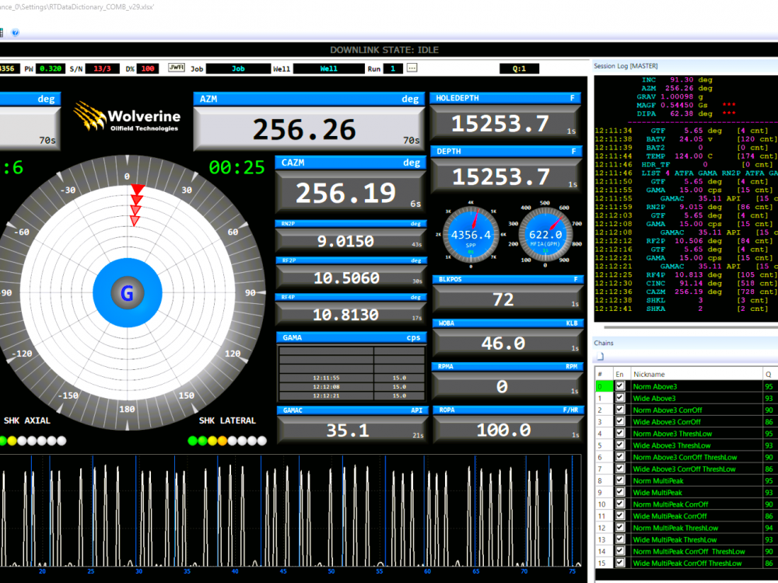778x583 pixels.
Task: Toggle Wide Above3 ThreshLow checkbox
Action: click(620, 445)
